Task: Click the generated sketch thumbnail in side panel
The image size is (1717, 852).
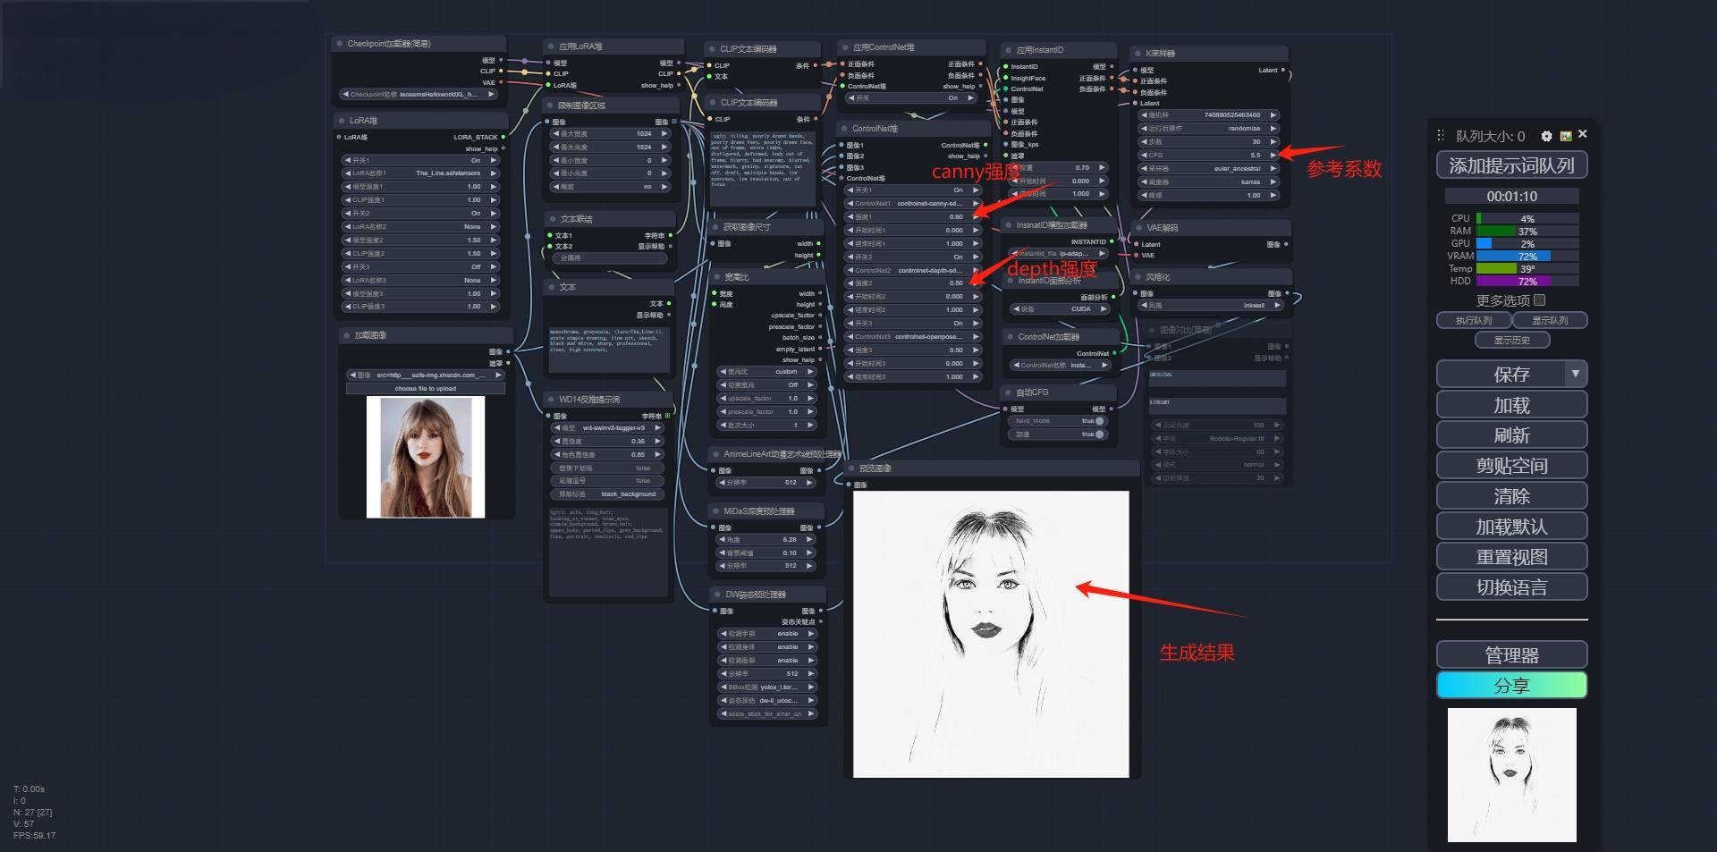Action: [x=1511, y=774]
